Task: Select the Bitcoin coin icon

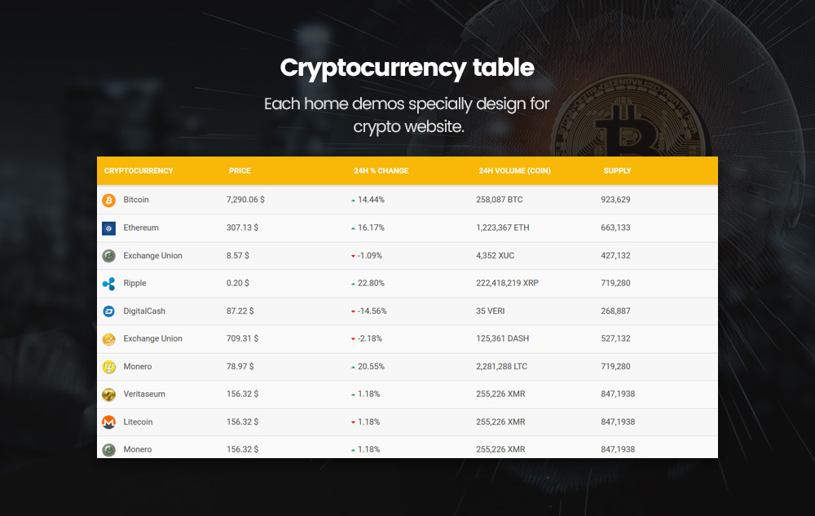Action: click(x=109, y=200)
